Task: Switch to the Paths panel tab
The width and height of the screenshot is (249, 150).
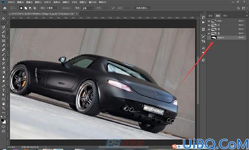Action: click(225, 16)
